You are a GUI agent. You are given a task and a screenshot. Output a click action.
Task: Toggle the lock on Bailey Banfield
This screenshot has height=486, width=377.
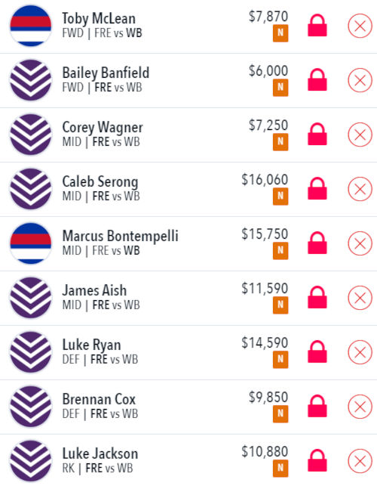coord(317,80)
